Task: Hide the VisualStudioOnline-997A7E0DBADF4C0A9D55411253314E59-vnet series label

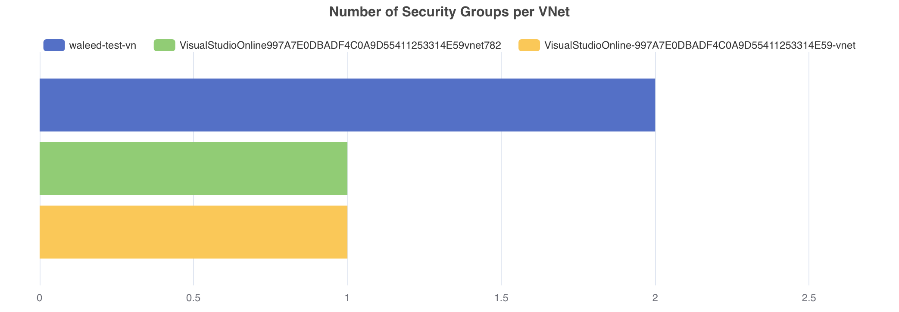Action: tap(700, 45)
